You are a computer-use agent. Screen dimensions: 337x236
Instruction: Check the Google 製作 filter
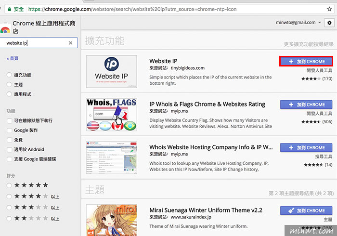point(9,130)
